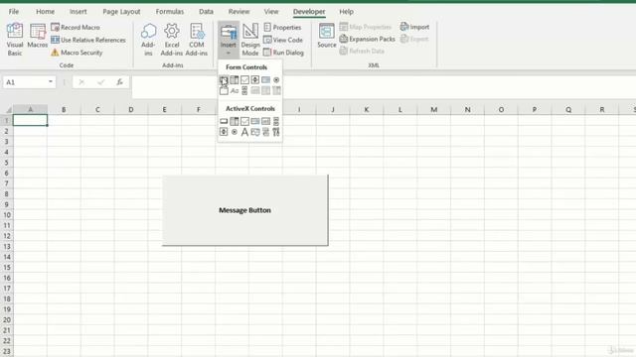Select Form Controls Scroll Bar icon
Screen dimensions: 636x357
tap(244, 90)
